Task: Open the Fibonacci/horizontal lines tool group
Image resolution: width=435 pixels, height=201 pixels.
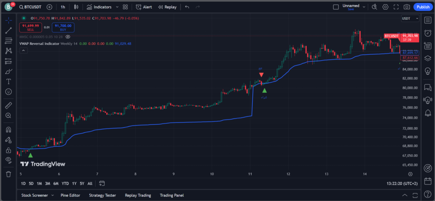Action: point(8,41)
